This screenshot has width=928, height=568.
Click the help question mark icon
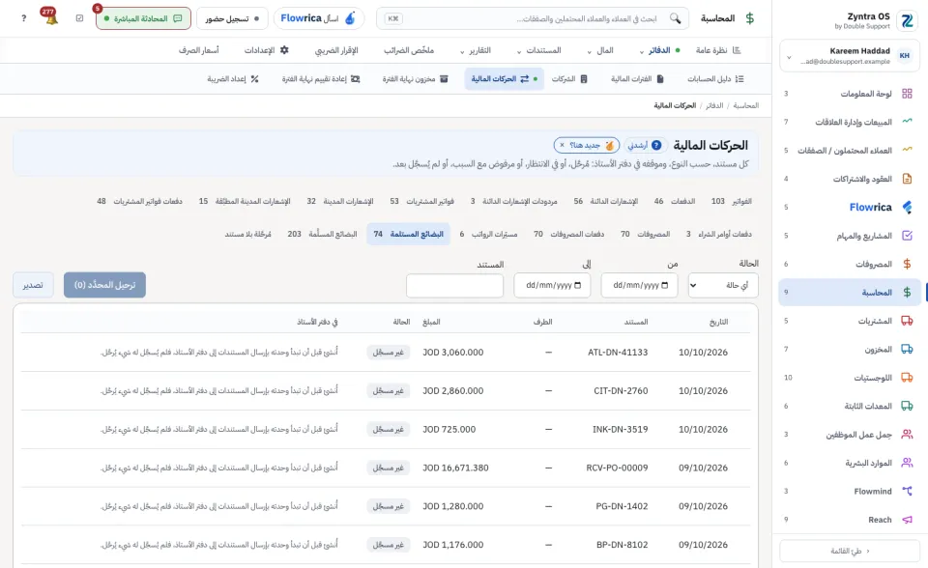point(23,18)
